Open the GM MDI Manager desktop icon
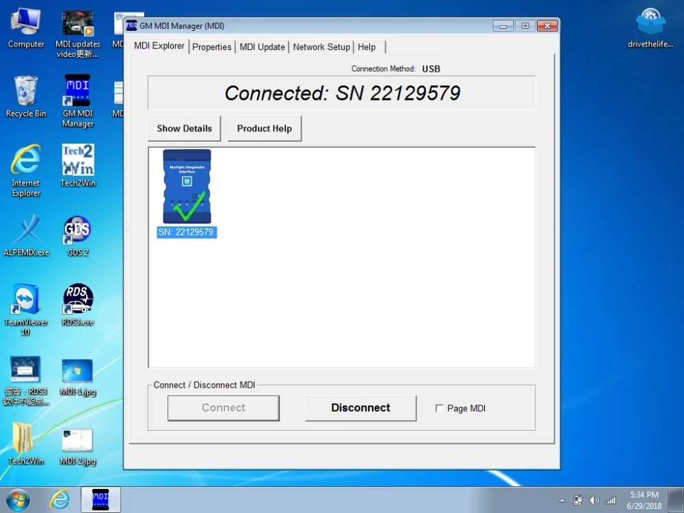The image size is (684, 513). click(78, 101)
